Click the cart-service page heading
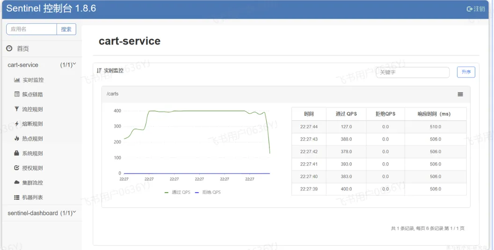Image resolution: width=494 pixels, height=250 pixels. (130, 41)
